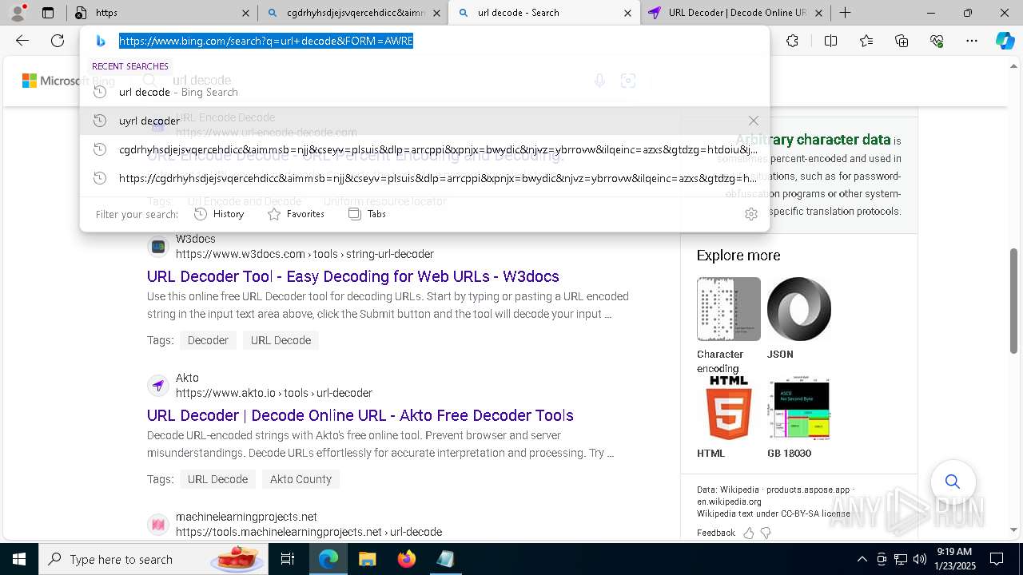This screenshot has height=575, width=1023.
Task: Click the akto.io url-decoder URL
Action: [274, 393]
